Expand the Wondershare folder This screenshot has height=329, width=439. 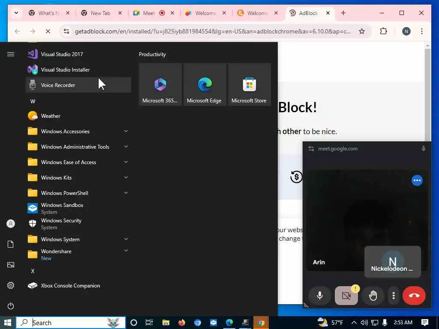[78, 254]
